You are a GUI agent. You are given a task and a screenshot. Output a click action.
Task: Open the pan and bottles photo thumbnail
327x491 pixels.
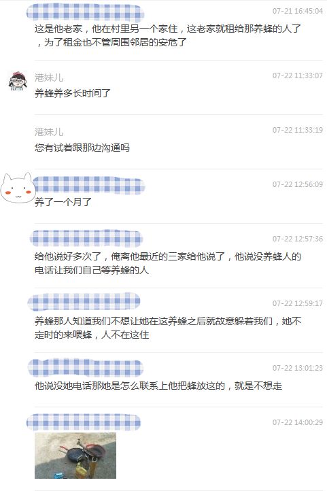tap(75, 456)
